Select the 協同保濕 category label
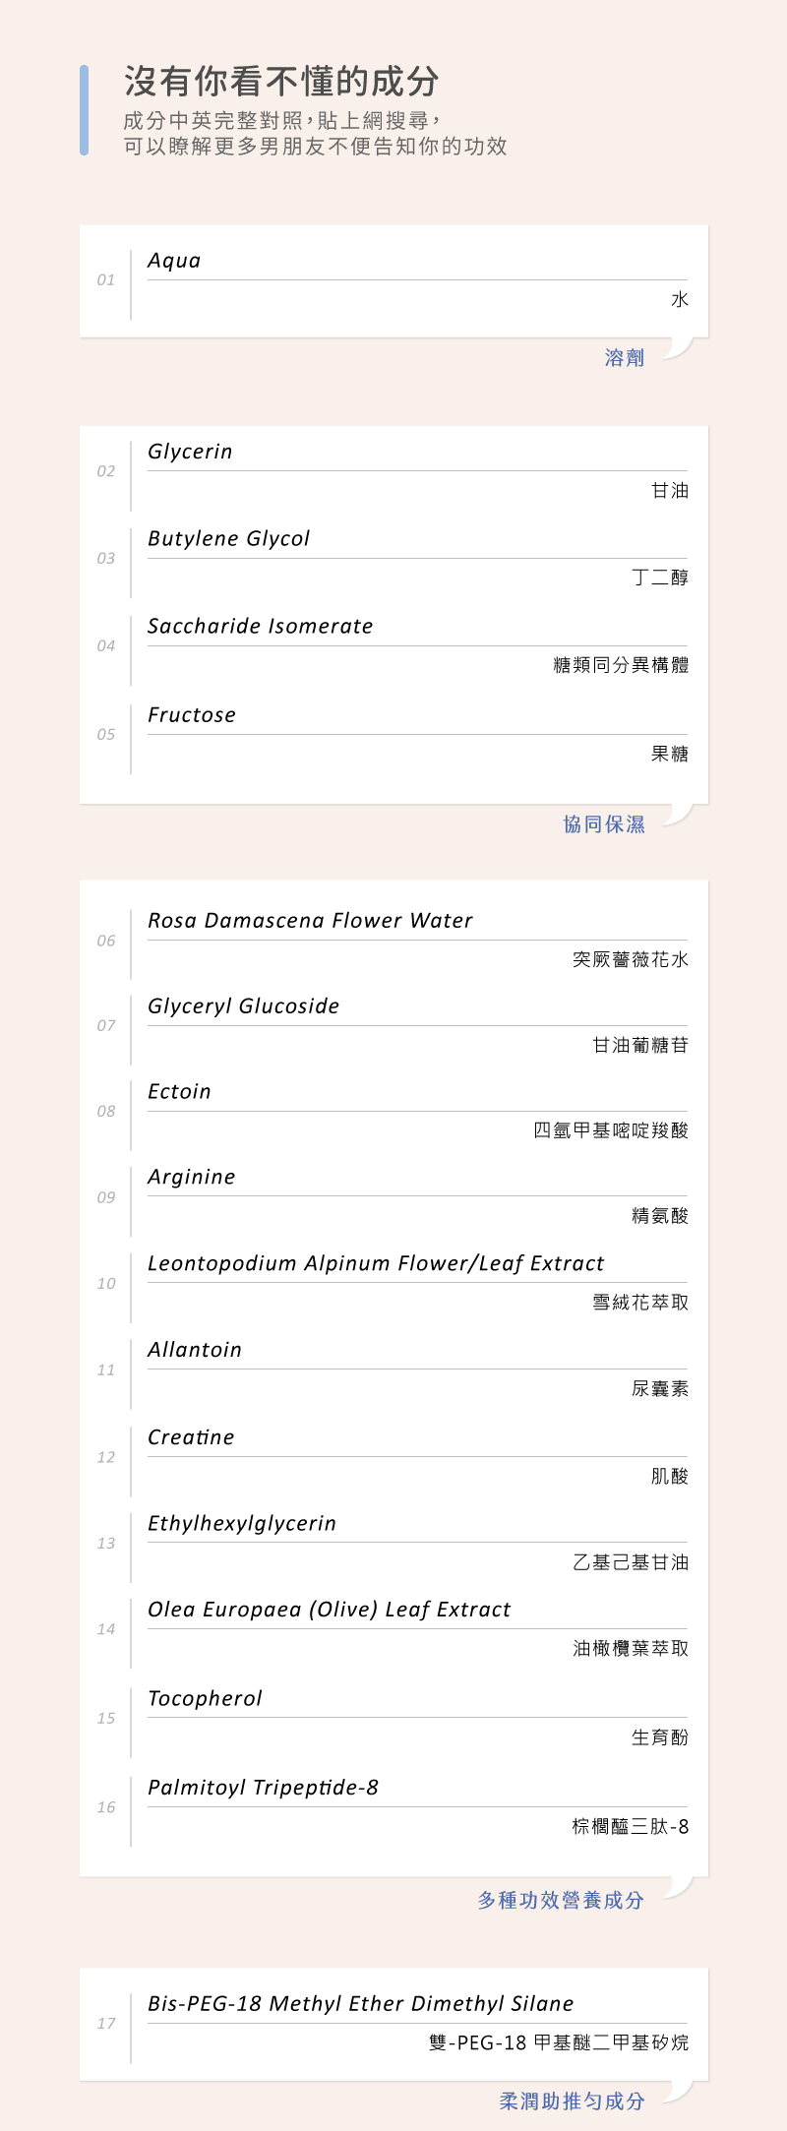This screenshot has height=2131, width=787. (604, 824)
